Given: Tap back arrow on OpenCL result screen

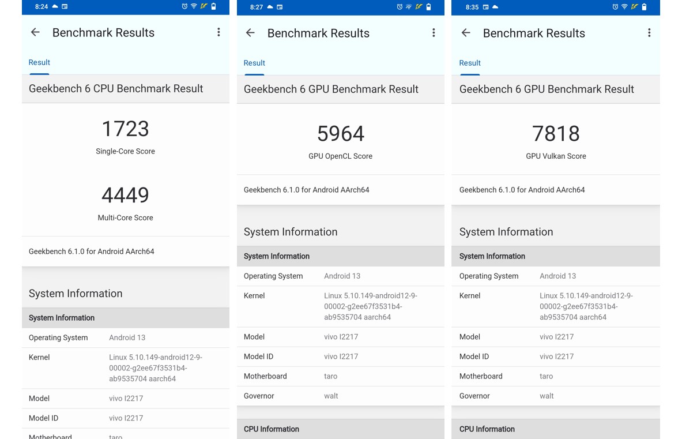Looking at the screenshot, I should pos(250,33).
